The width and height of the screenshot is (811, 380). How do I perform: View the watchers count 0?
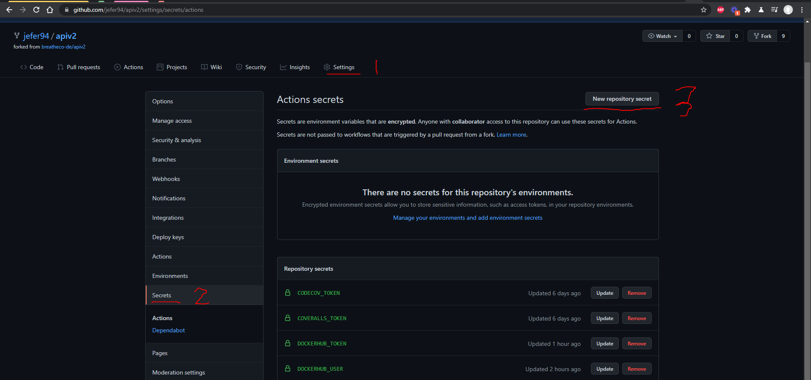coord(689,36)
